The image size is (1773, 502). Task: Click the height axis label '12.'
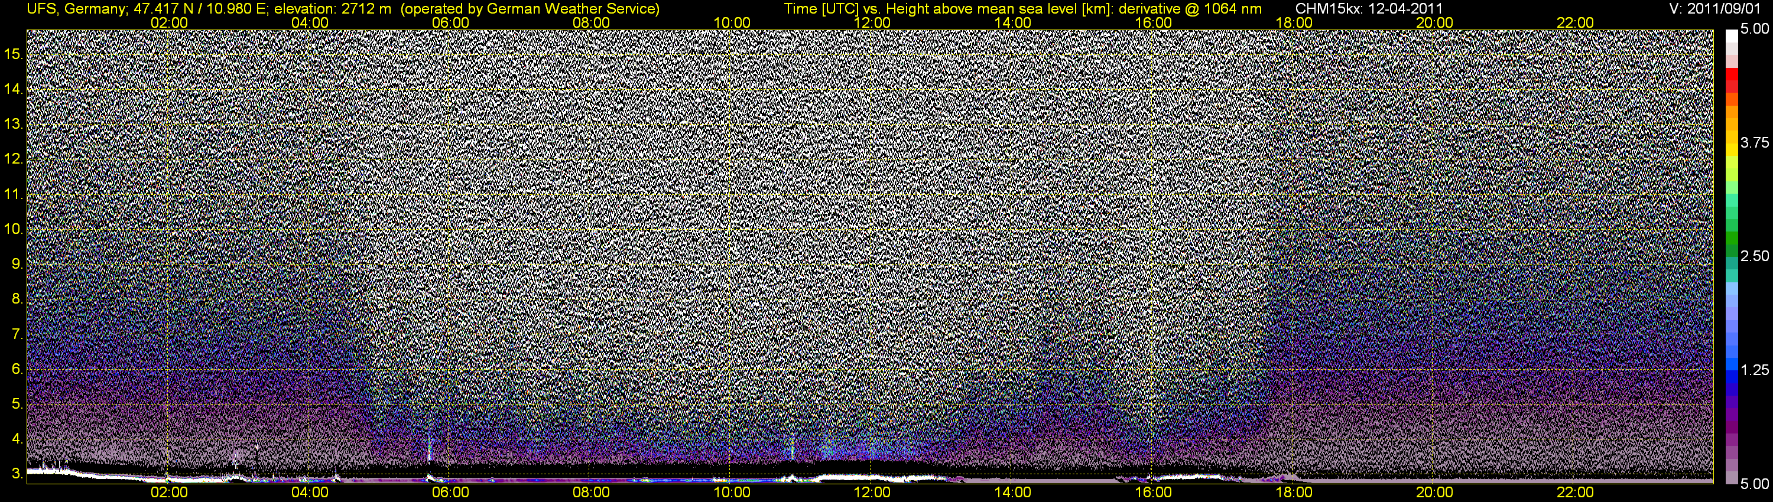(14, 159)
